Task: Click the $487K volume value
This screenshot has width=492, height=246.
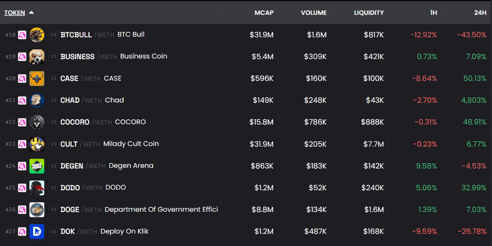Action: pos(316,232)
